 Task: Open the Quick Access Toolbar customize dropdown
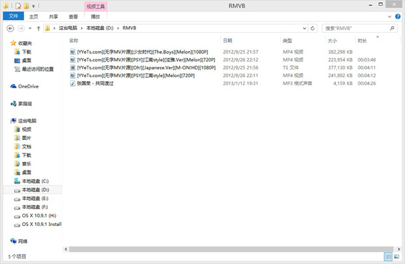[x=33, y=6]
